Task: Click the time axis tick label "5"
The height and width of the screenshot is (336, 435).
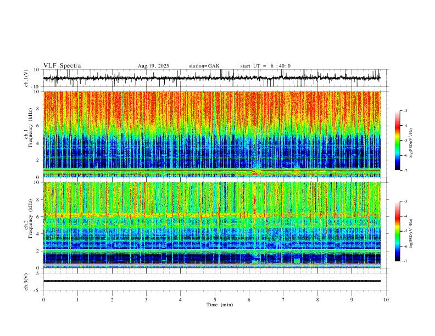Action: tap(215, 300)
